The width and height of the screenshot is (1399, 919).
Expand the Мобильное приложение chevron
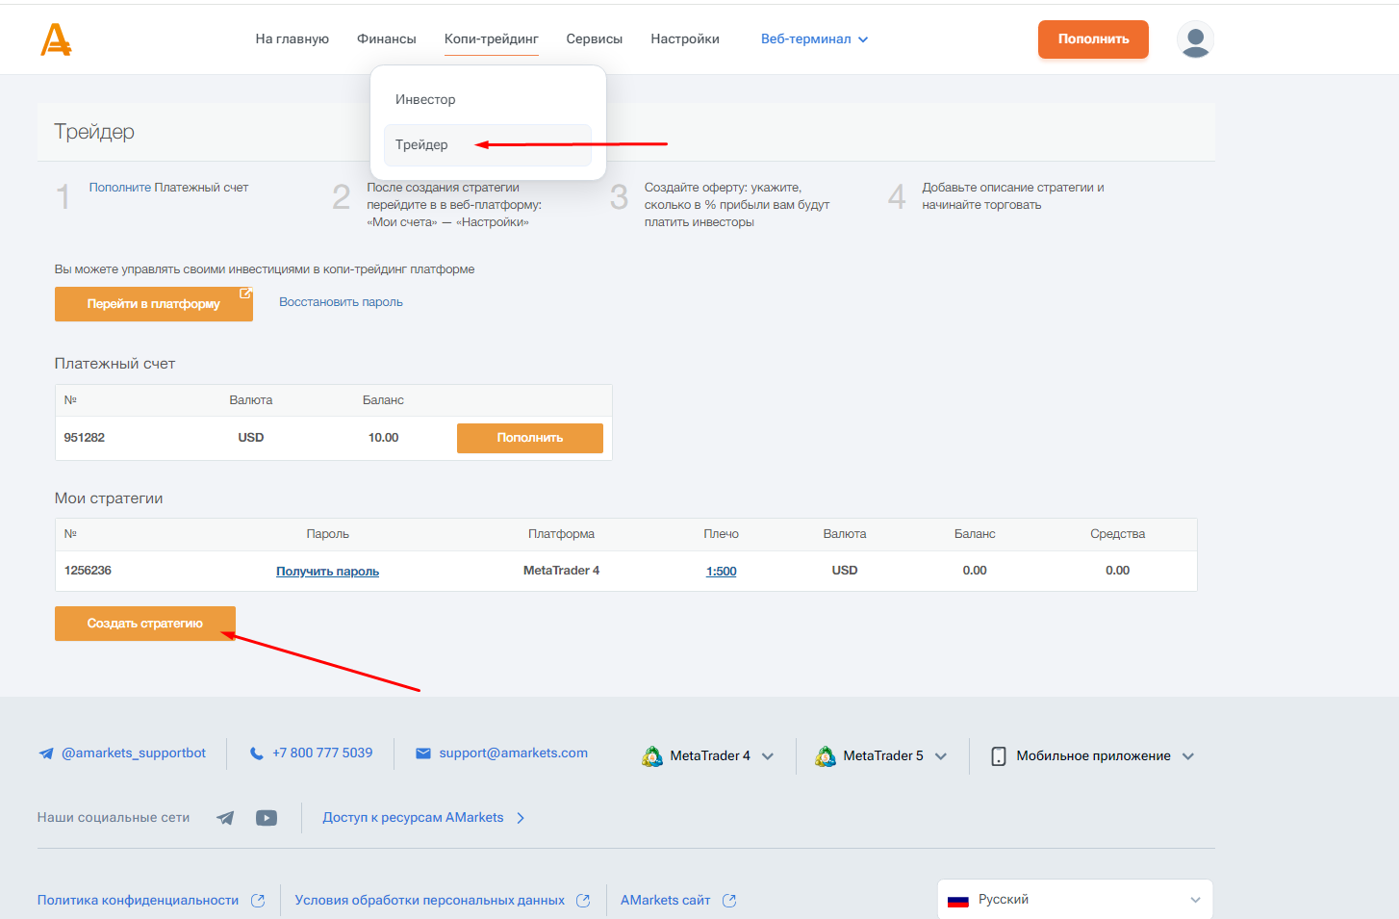1188,756
